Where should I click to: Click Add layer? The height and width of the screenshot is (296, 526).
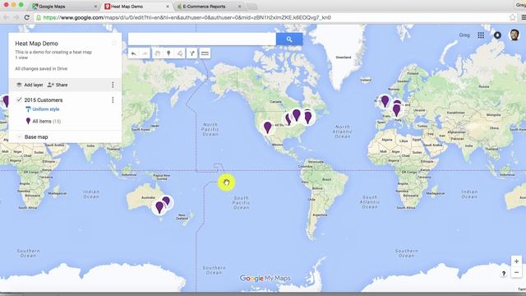coord(30,85)
